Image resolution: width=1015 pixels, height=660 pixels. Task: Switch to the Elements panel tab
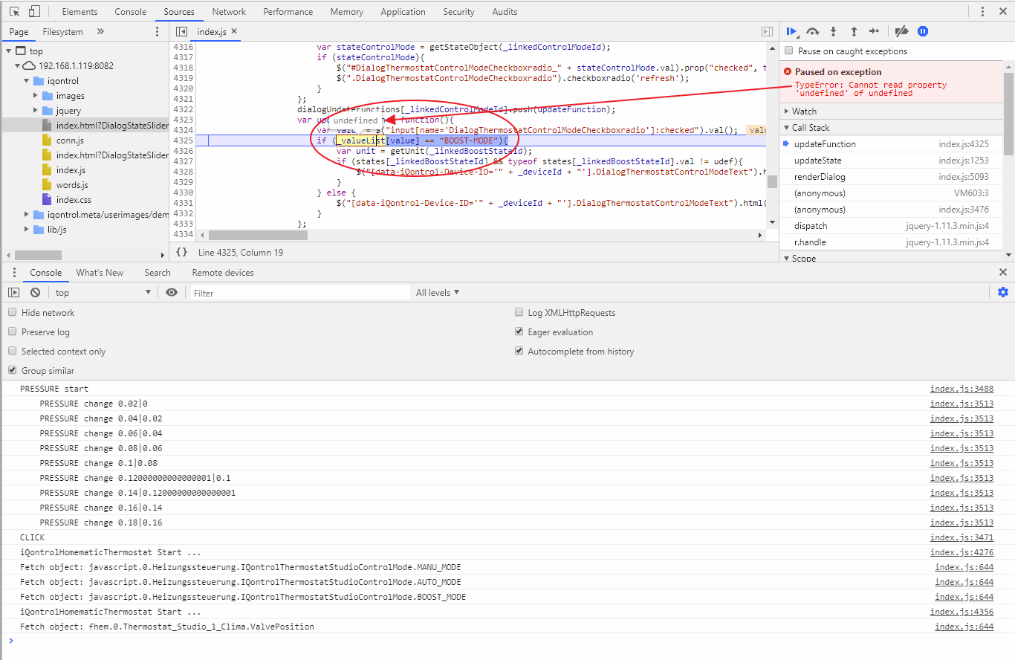(x=80, y=12)
